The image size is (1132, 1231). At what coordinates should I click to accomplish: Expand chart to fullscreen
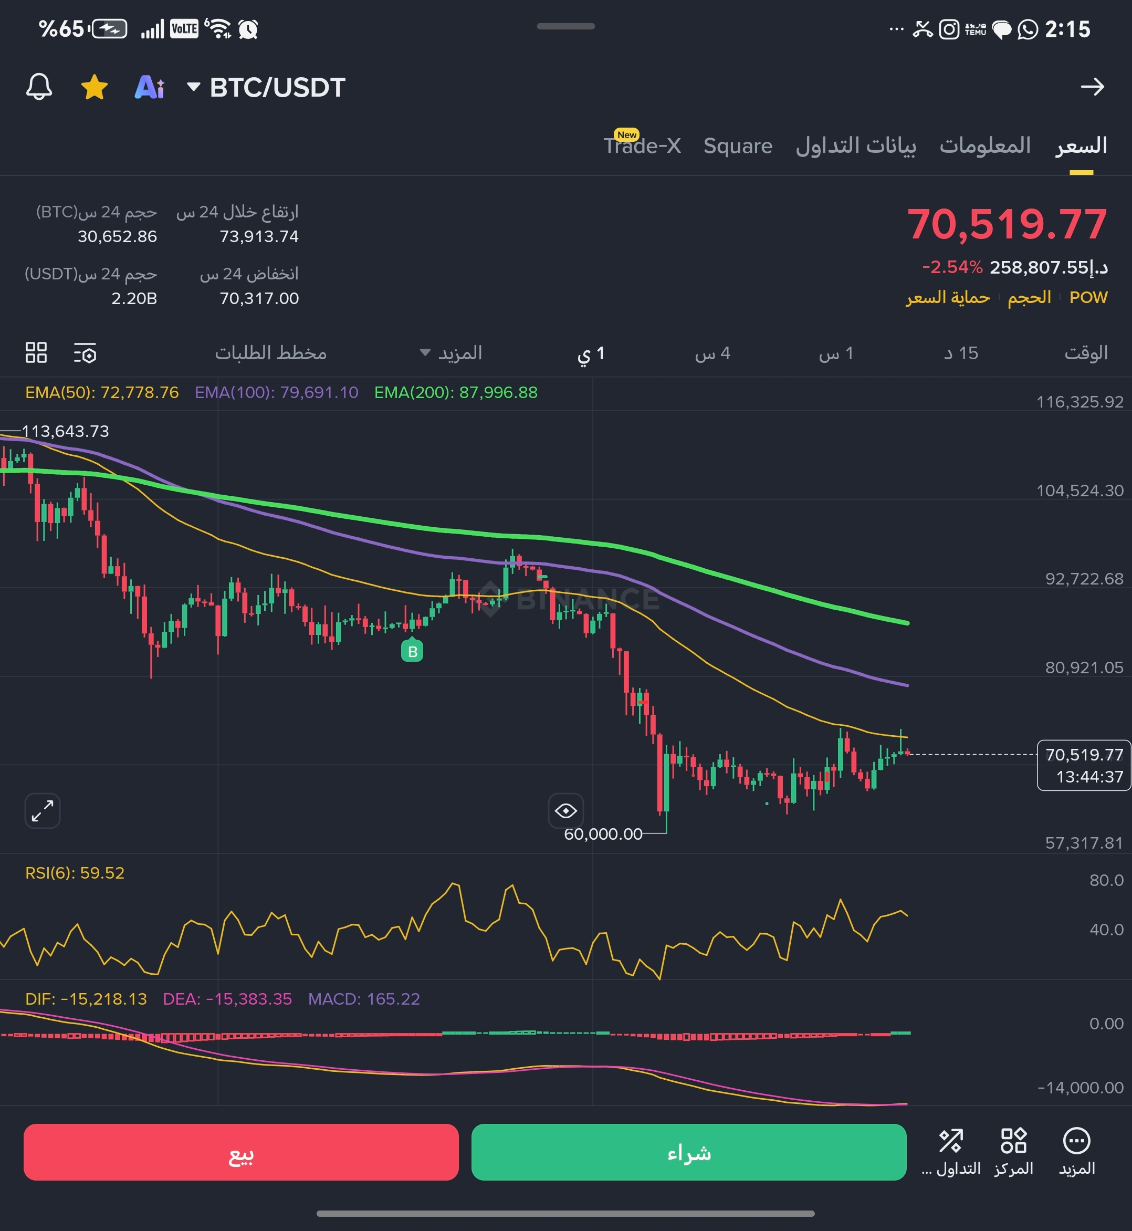tap(42, 811)
